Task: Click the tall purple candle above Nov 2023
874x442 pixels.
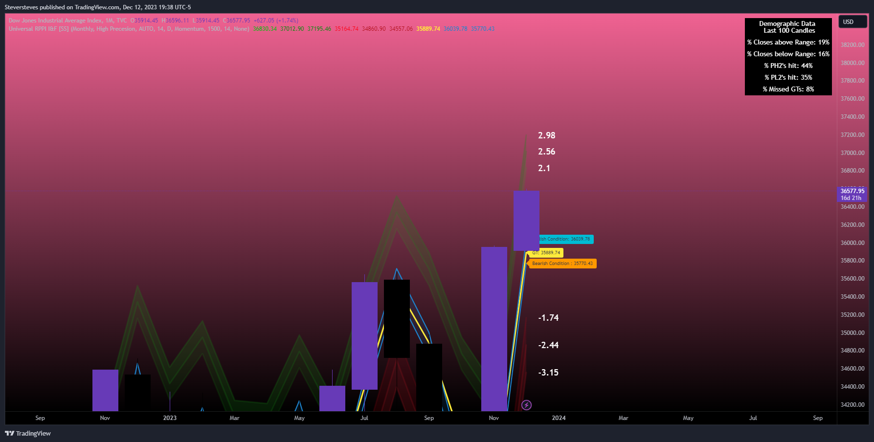Action: click(x=494, y=329)
